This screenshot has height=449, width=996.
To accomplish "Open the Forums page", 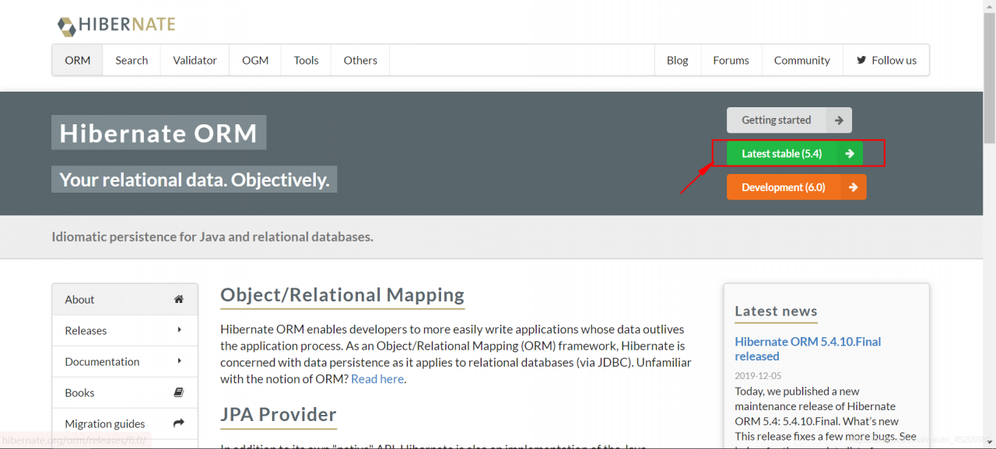I will tap(731, 60).
